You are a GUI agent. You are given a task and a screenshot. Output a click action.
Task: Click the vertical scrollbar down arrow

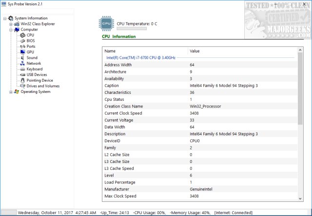point(300,198)
